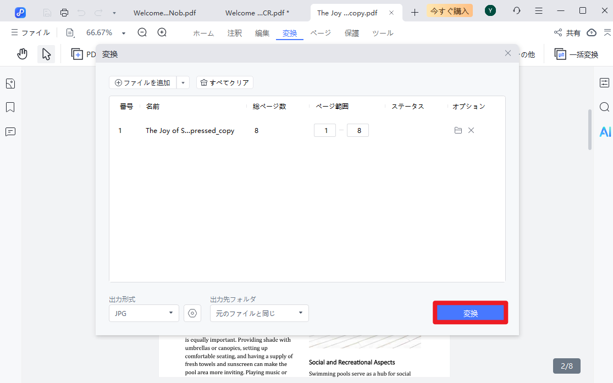Open the Search panel

(604, 107)
